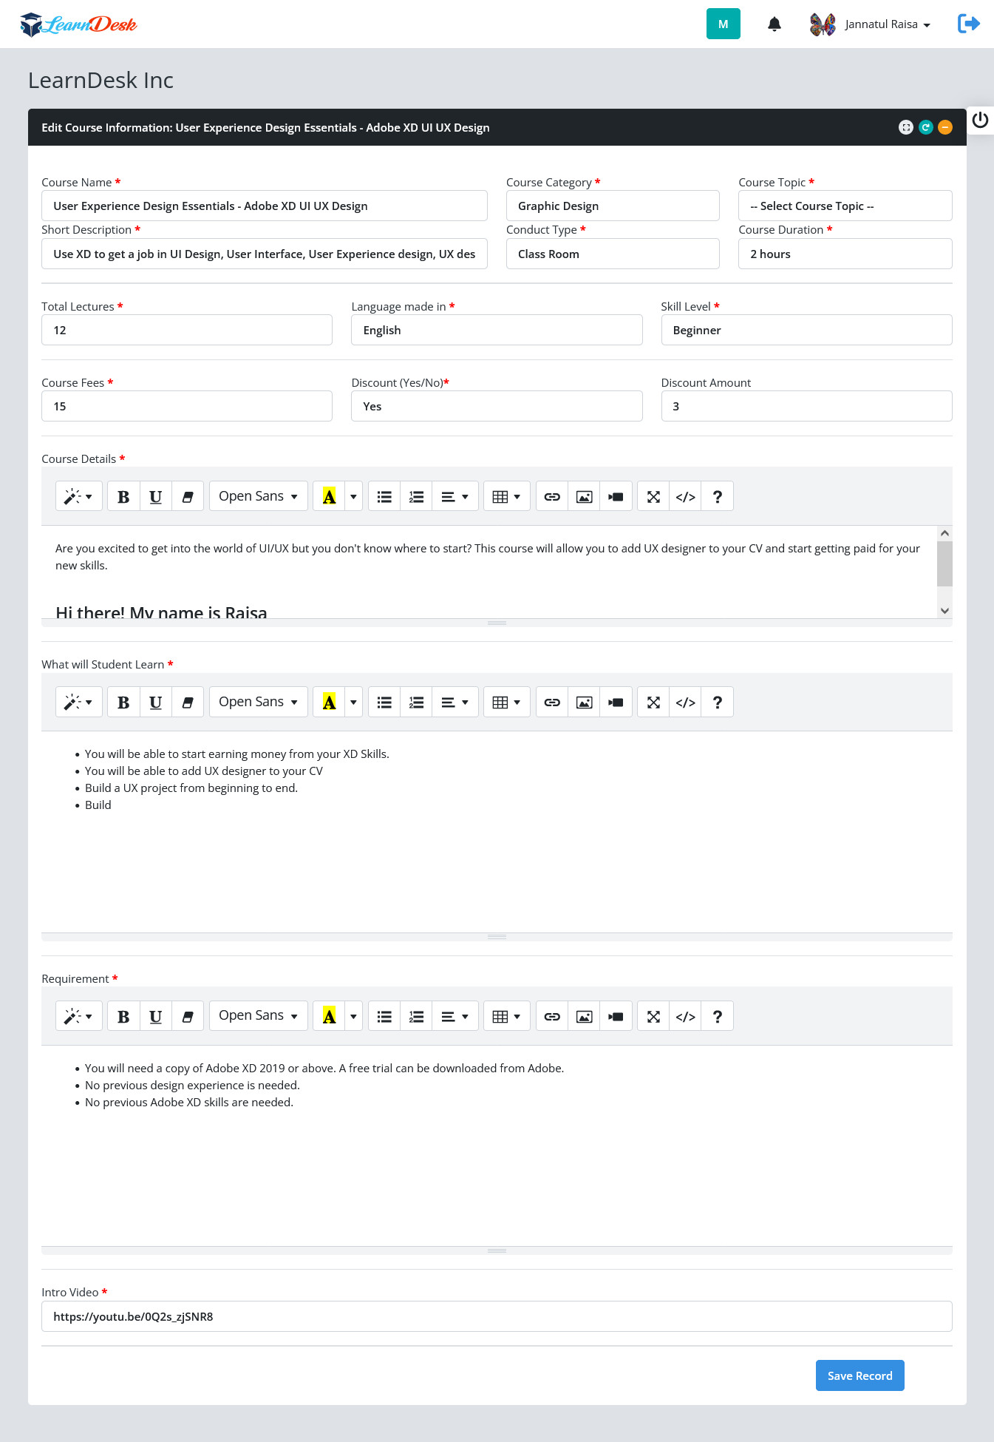Image resolution: width=994 pixels, height=1442 pixels.
Task: Open style magic-wand dropdown in Course Details editor
Action: [x=79, y=497]
